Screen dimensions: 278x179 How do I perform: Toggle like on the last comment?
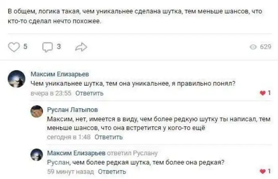click(262, 171)
